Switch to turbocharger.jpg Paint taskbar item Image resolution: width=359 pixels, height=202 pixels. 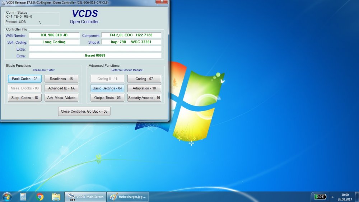click(x=128, y=197)
